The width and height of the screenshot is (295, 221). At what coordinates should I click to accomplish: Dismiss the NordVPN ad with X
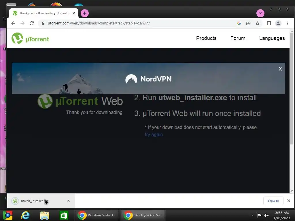point(280,69)
